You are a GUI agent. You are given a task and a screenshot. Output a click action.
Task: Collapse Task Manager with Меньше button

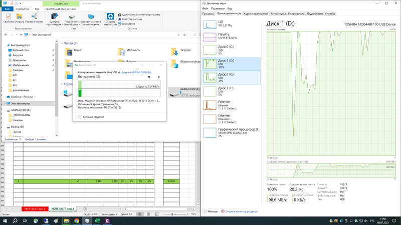click(x=211, y=211)
